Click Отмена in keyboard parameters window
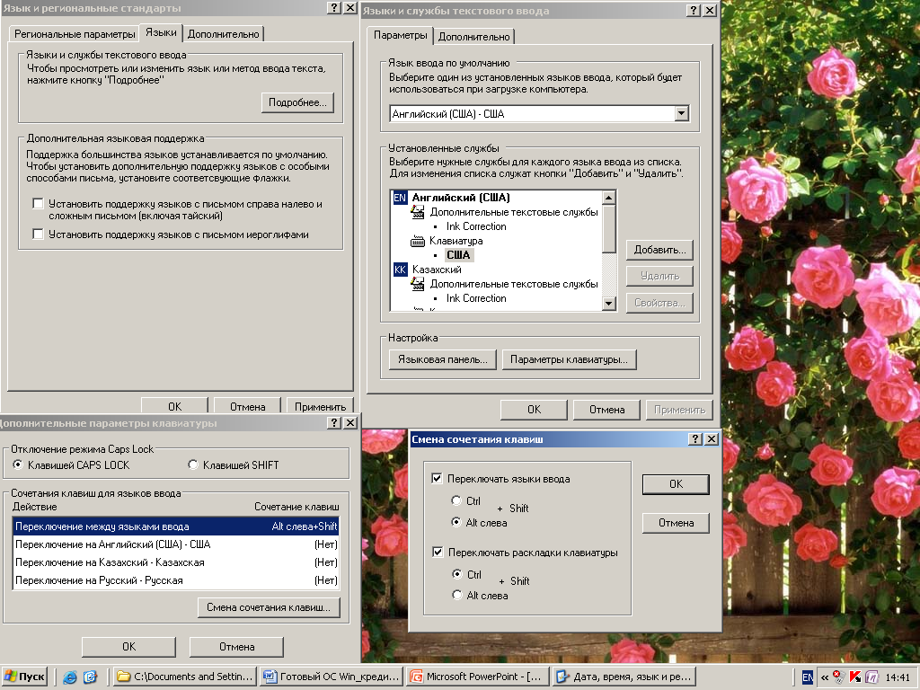The image size is (920, 690). click(236, 647)
